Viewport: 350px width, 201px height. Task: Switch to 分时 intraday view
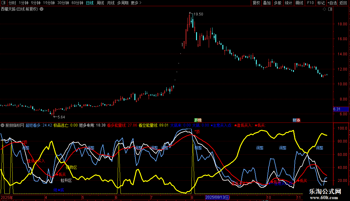coord(12,3)
